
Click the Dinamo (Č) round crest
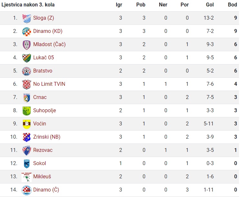(26, 190)
